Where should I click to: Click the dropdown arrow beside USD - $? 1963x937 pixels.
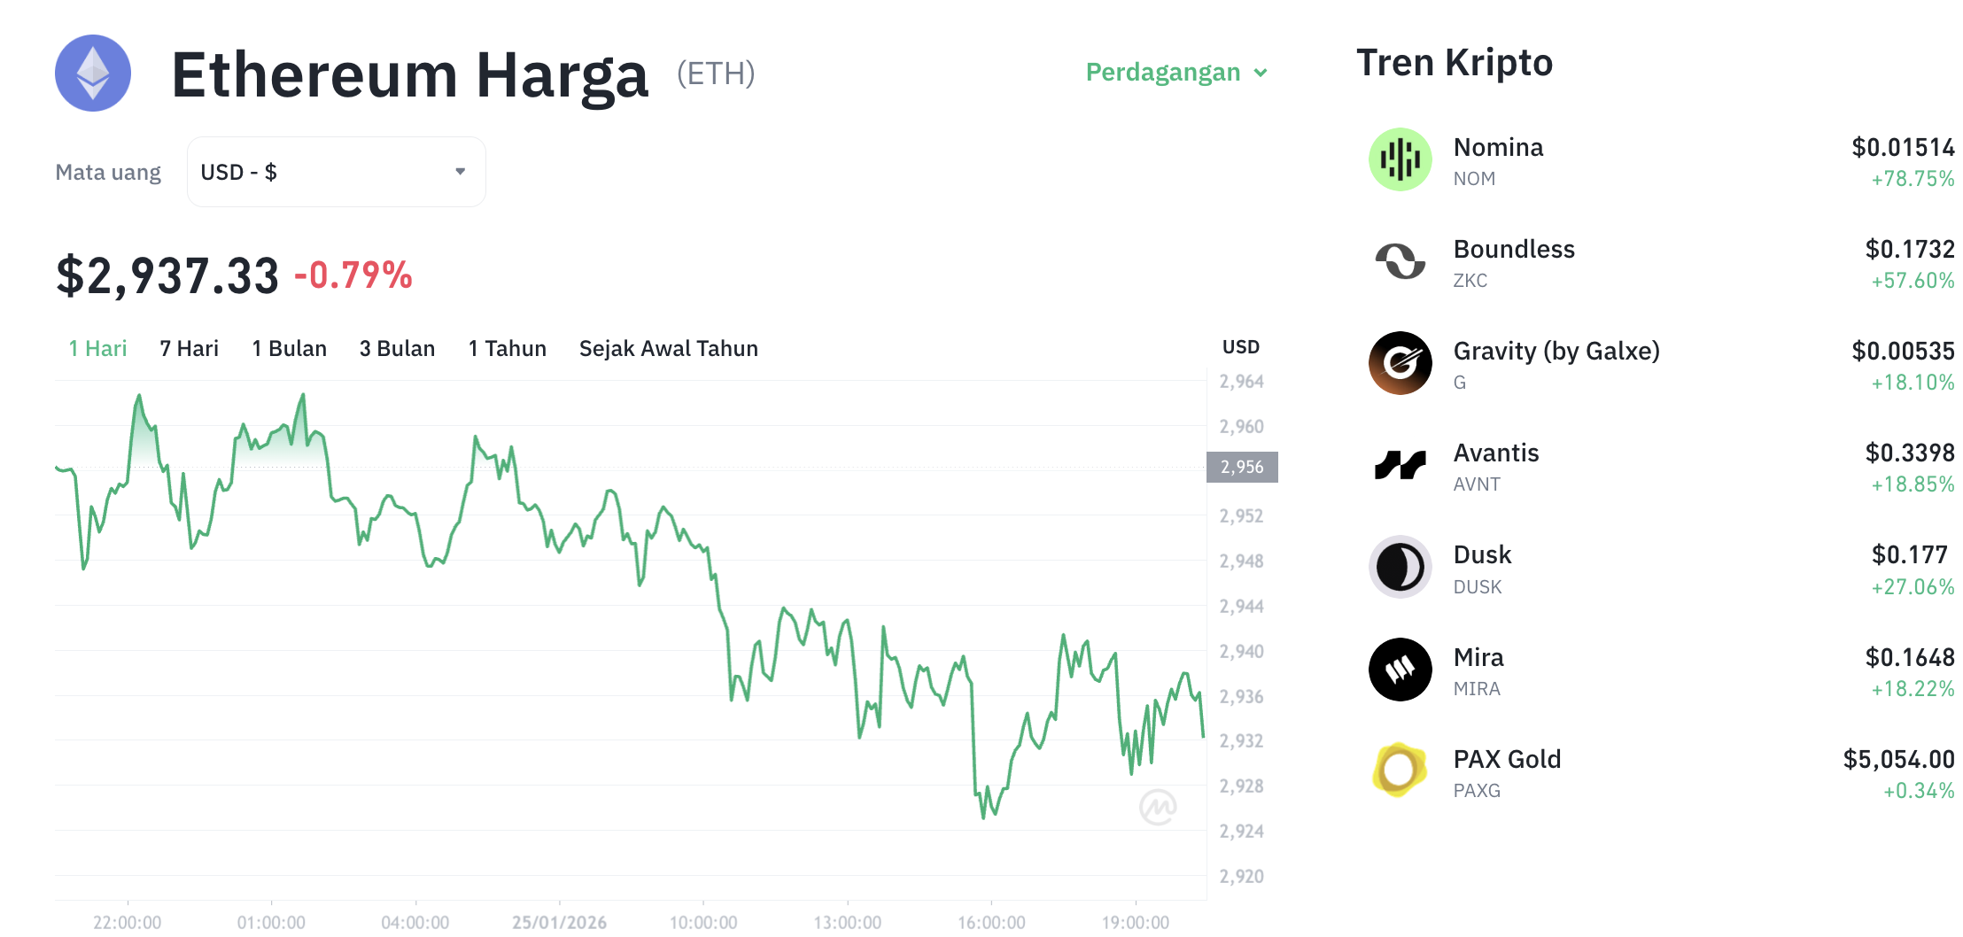460,171
